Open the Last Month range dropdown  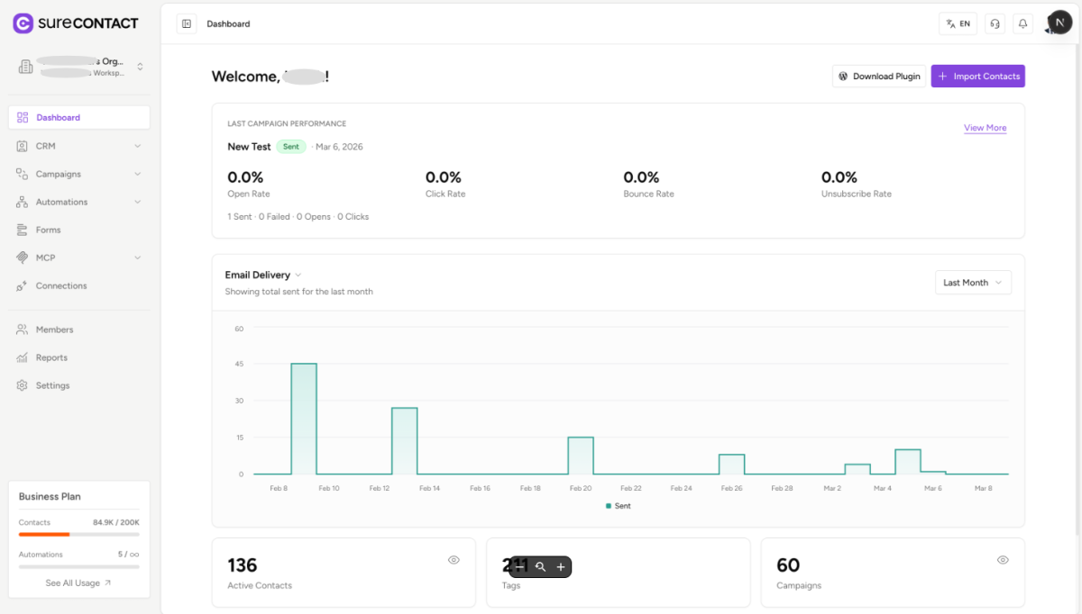[x=972, y=283]
